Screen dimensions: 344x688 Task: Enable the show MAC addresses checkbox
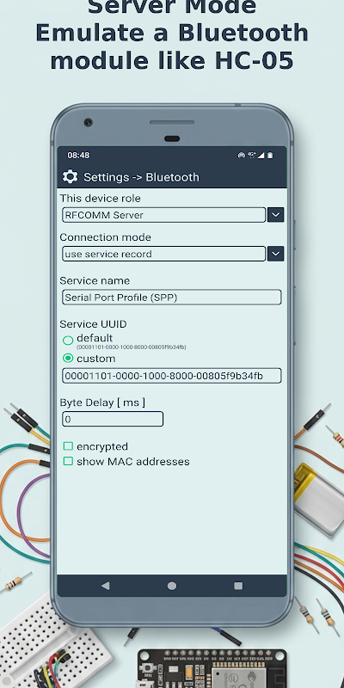pyautogui.click(x=68, y=461)
